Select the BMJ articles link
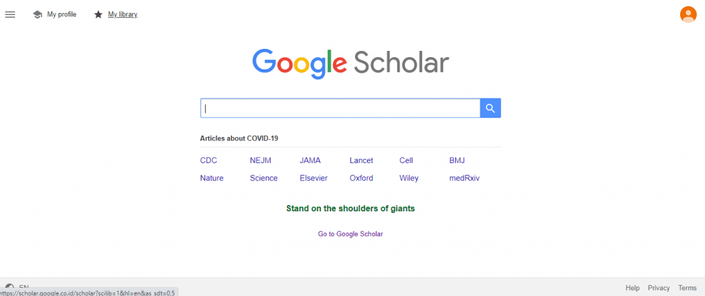 click(x=457, y=160)
